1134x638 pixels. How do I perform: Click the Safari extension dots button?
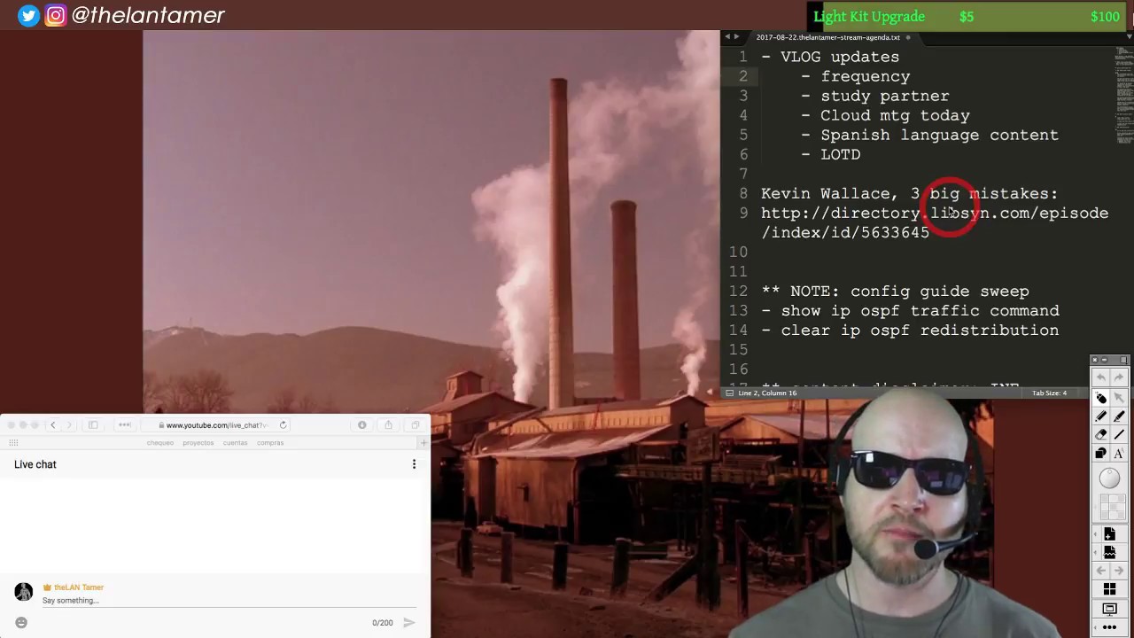pyautogui.click(x=125, y=425)
